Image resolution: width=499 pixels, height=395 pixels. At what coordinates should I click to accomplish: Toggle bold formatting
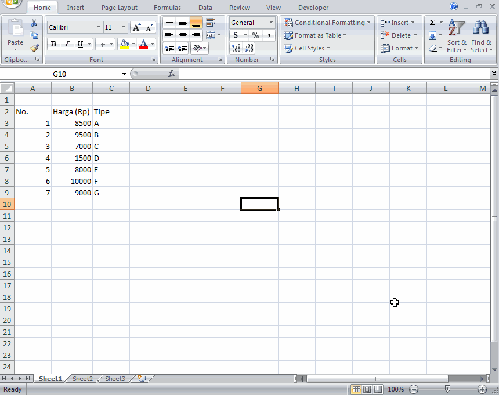(53, 44)
